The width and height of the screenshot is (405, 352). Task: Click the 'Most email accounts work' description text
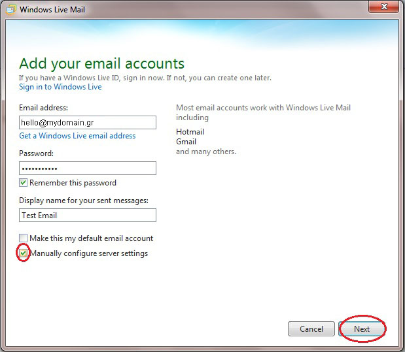tap(263, 112)
